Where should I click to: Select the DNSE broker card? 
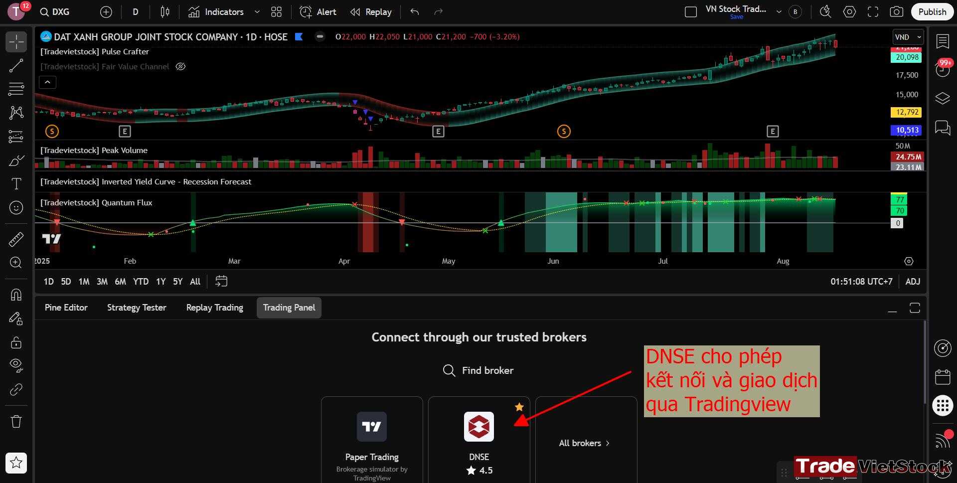pyautogui.click(x=479, y=440)
